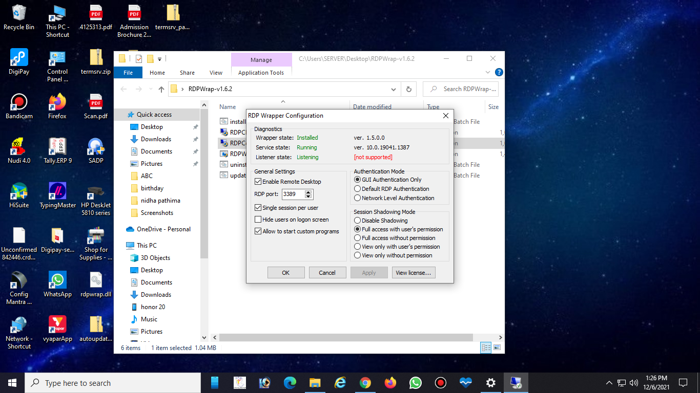Select Disable Shadowing radio button
700x393 pixels.
358,221
